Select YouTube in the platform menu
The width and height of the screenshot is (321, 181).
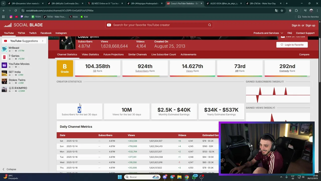point(9,33)
